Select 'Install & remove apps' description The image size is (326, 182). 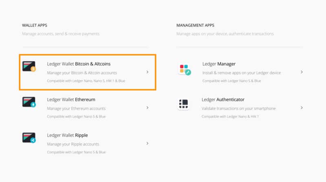[242, 73]
